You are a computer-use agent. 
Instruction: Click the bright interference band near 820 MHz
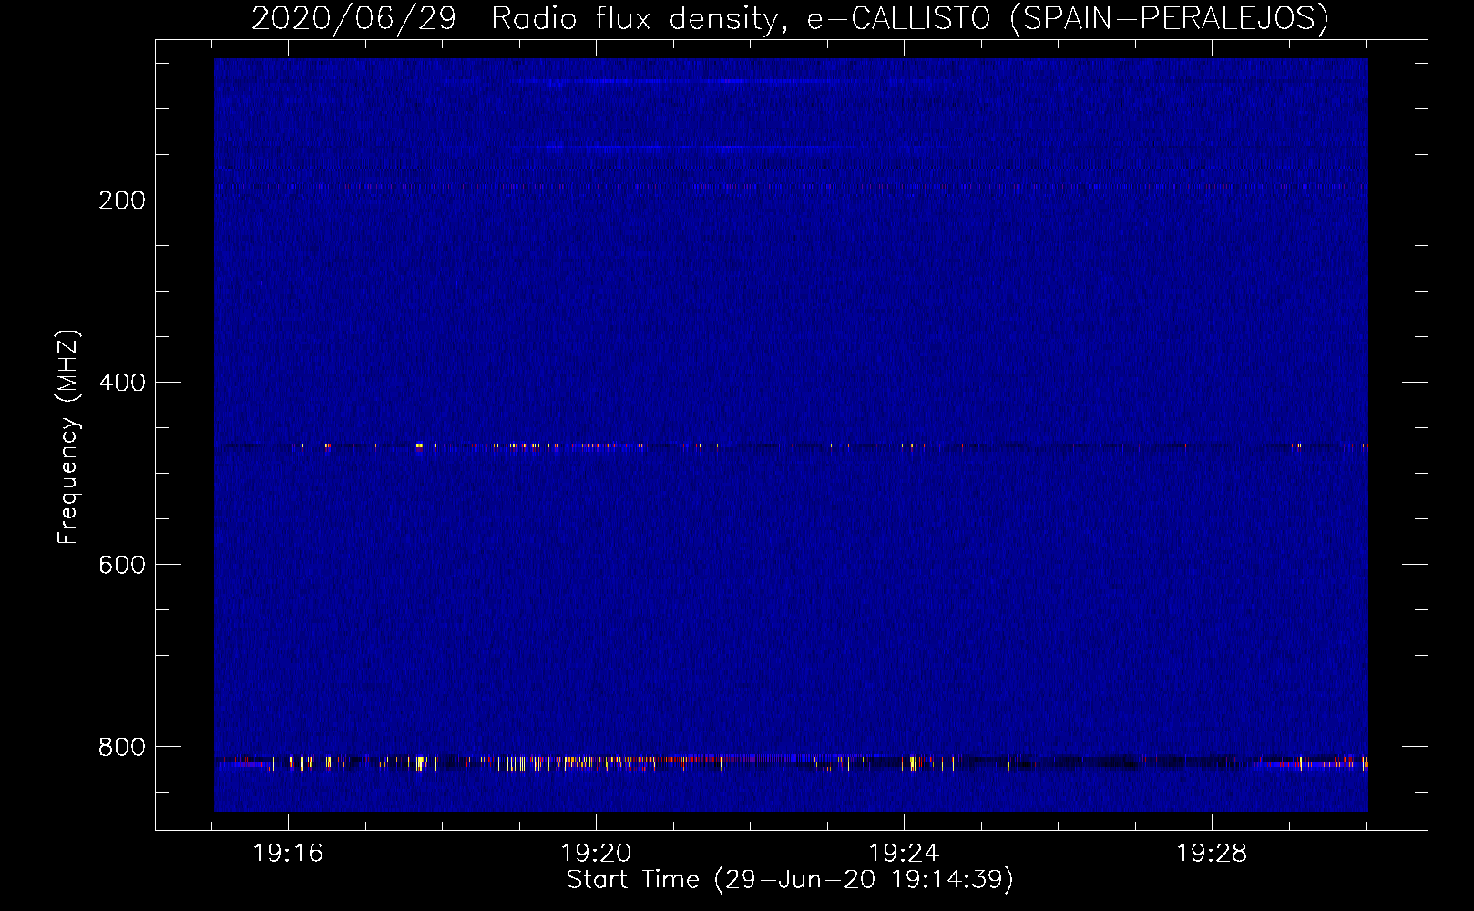coord(791,763)
